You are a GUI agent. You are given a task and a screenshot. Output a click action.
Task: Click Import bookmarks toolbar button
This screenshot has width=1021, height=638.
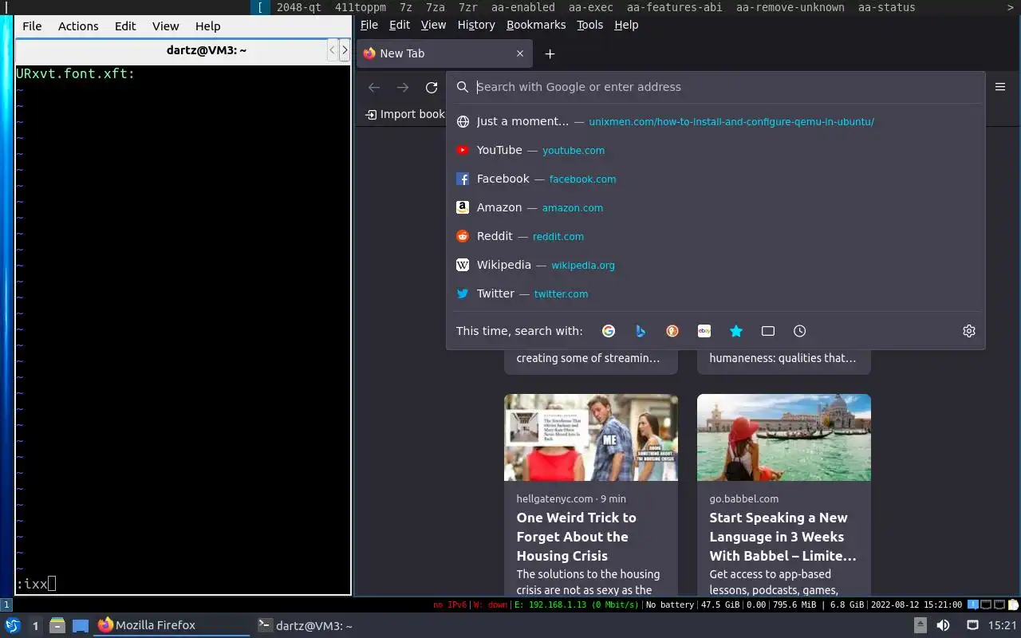405,114
